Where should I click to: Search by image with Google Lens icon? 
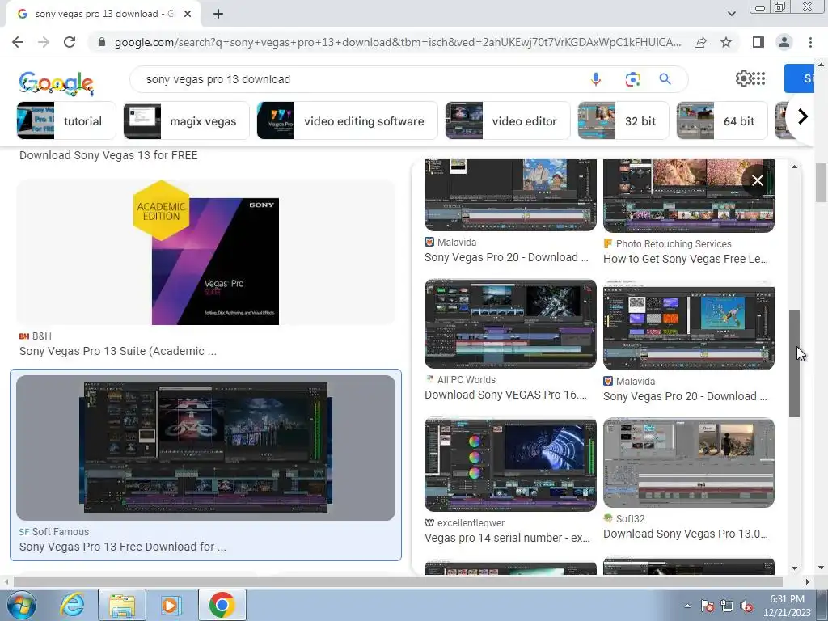click(632, 79)
